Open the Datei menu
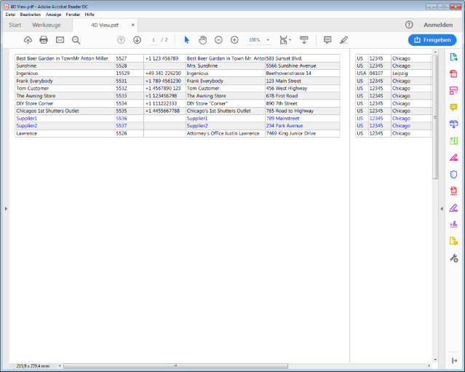The height and width of the screenshot is (372, 465). 10,15
